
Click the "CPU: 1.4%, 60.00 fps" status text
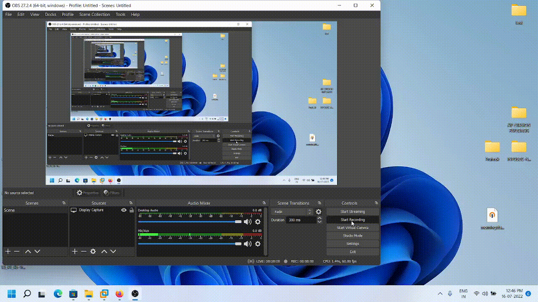(340, 261)
